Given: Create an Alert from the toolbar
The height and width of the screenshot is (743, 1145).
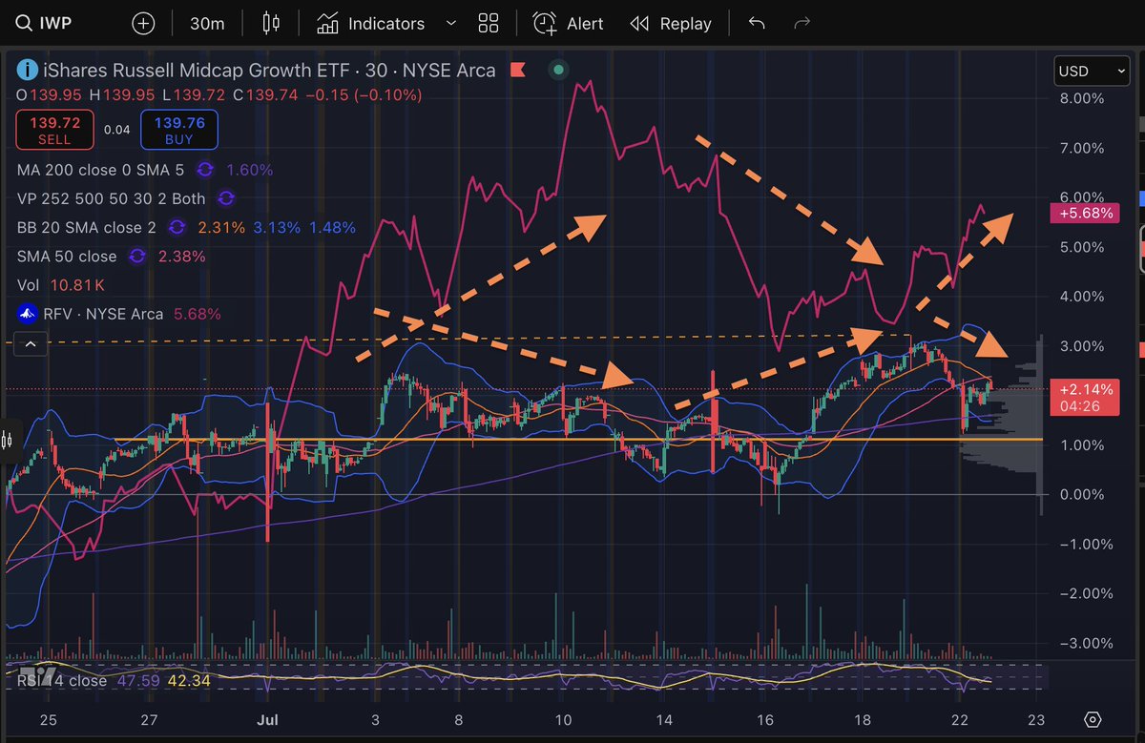Looking at the screenshot, I should pos(568,23).
